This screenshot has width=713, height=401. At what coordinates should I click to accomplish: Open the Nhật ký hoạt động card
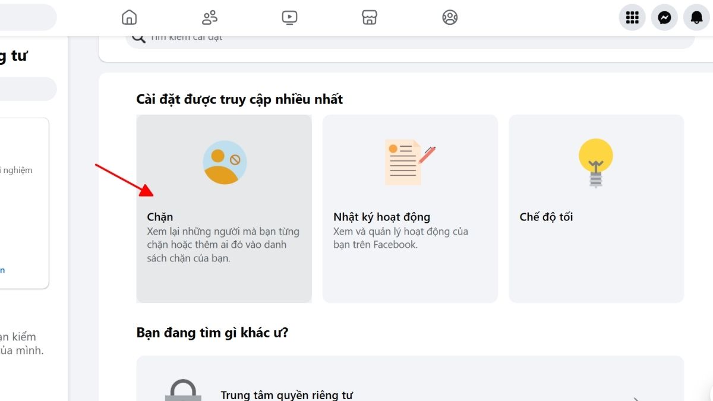coord(410,209)
